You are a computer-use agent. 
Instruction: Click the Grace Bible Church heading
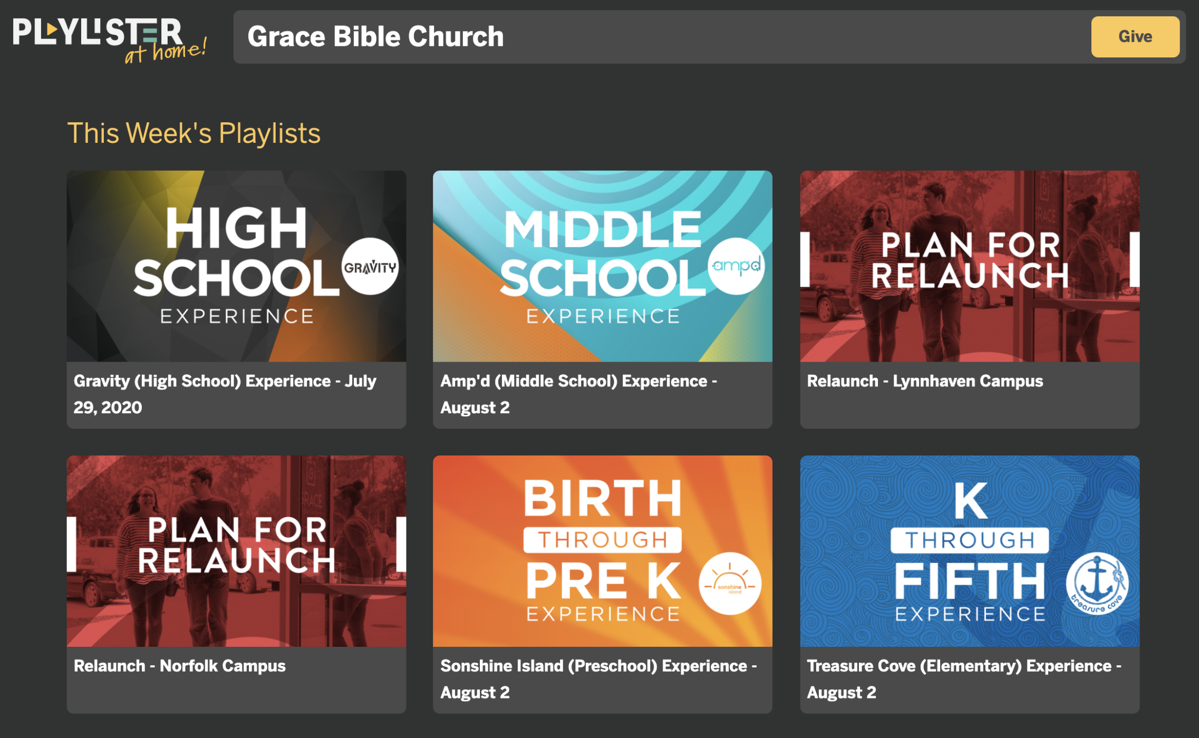point(375,36)
